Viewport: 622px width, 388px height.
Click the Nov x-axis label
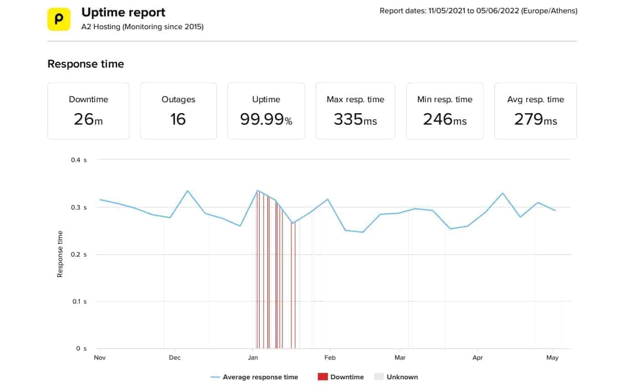click(99, 357)
